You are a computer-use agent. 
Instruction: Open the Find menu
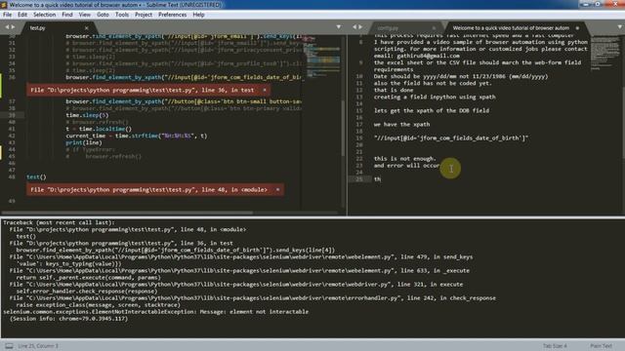(67, 15)
